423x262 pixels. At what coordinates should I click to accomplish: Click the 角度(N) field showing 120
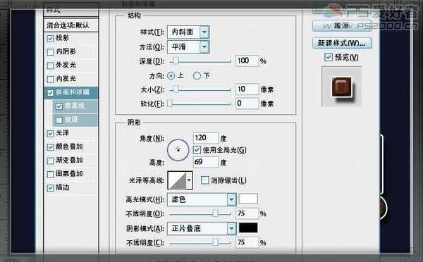(206, 138)
